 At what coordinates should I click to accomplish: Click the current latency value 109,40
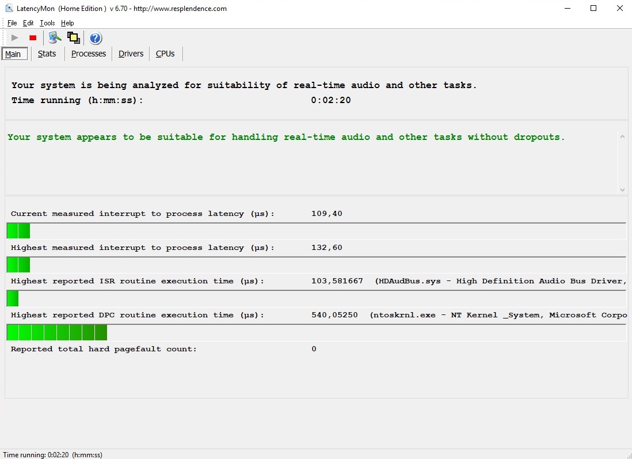[x=327, y=213]
